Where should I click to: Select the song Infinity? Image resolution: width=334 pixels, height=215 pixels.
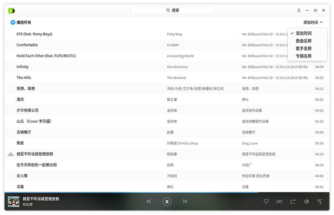point(22,67)
